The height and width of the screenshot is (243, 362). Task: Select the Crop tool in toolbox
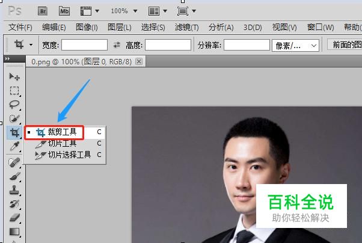[14, 132]
